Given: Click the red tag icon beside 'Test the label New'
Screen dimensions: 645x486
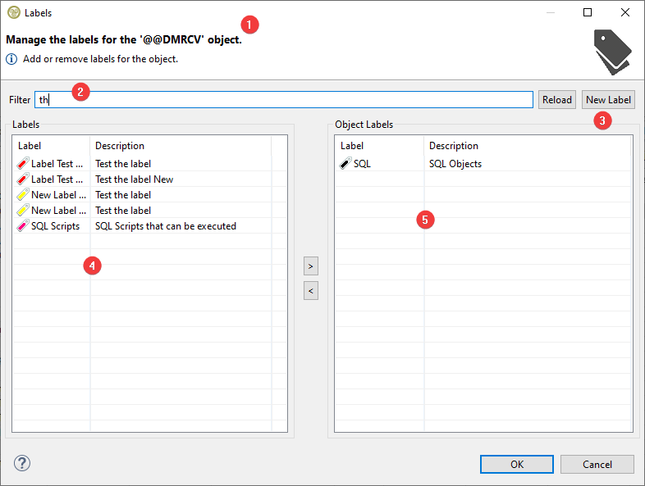Looking at the screenshot, I should [x=22, y=179].
